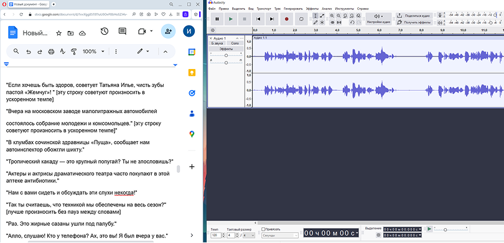Open the Справка menu in Audacity
Screen dimensions: 504x243
pyautogui.click(x=363, y=9)
